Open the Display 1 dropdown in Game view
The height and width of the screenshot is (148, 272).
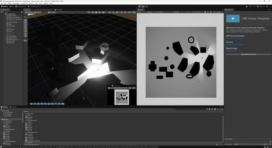click(x=151, y=12)
